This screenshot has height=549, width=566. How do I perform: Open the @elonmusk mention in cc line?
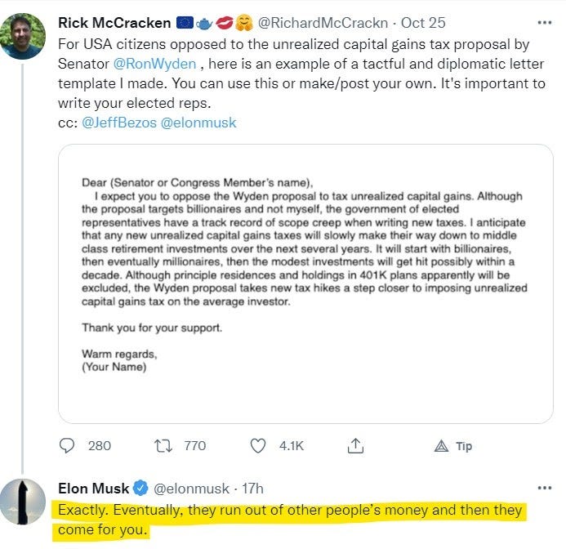click(198, 123)
